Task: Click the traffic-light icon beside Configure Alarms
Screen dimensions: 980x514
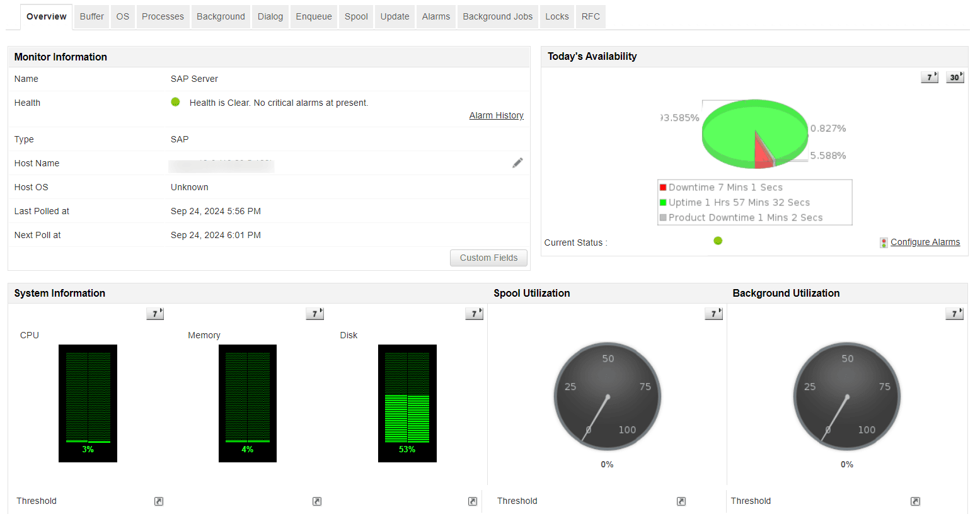Action: (x=883, y=242)
